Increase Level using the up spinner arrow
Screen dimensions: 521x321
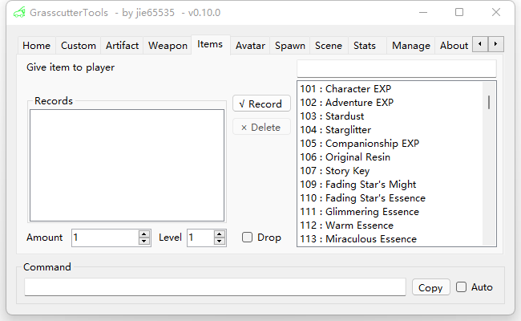coord(219,234)
